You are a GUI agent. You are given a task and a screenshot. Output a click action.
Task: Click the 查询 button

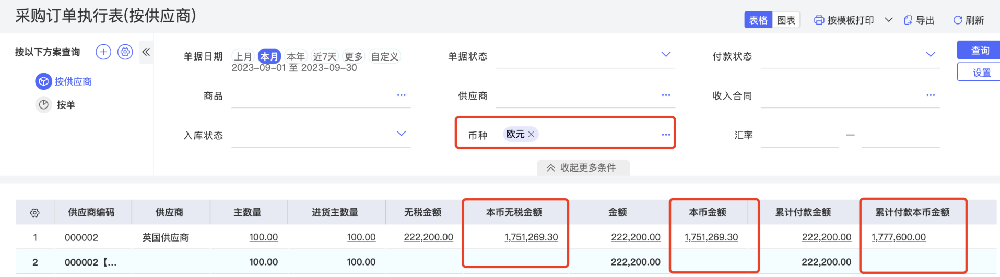(980, 51)
